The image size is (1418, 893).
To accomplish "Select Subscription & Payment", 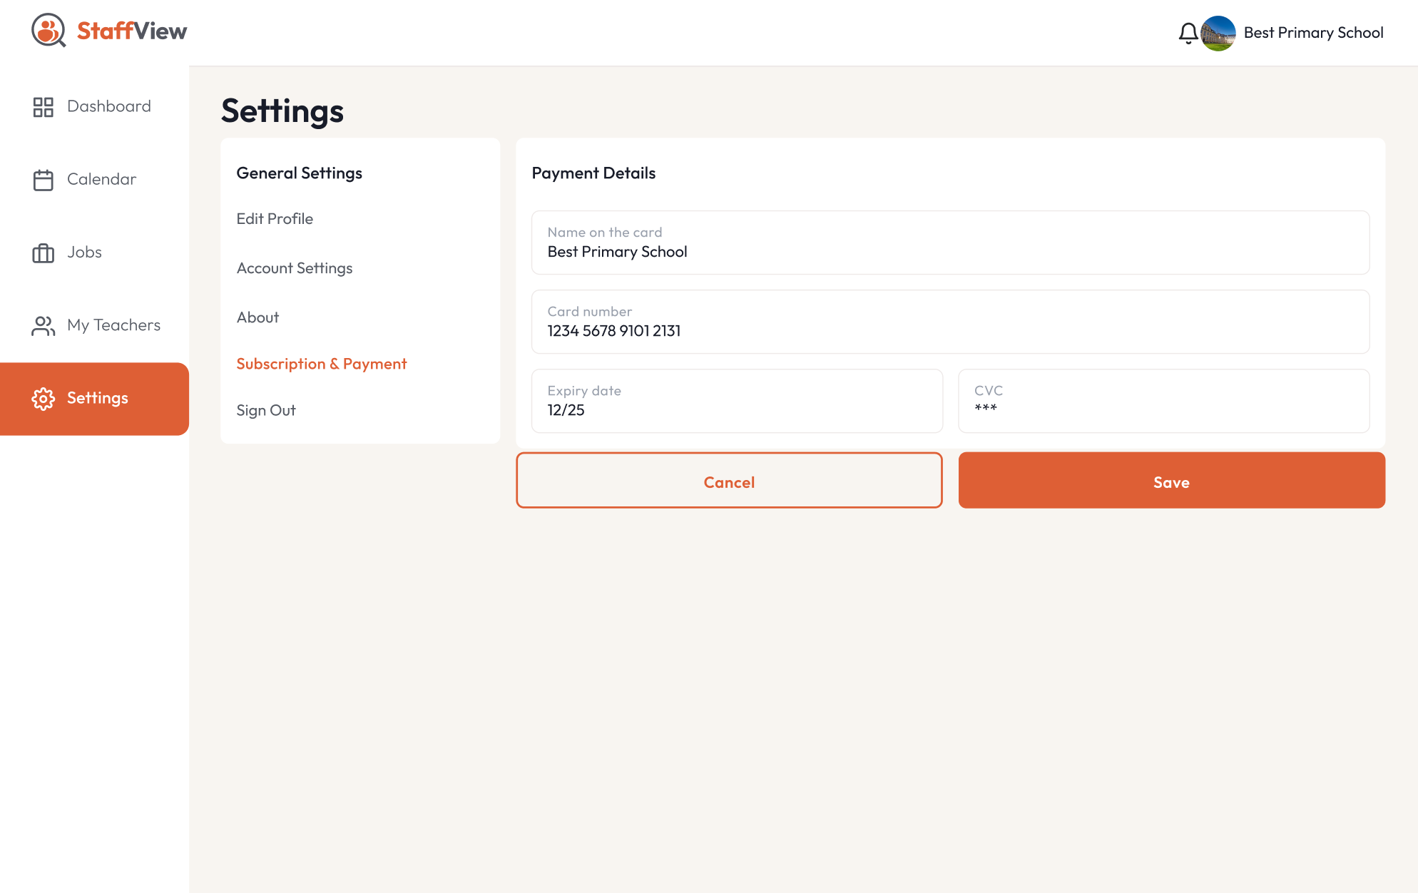I will pos(321,364).
